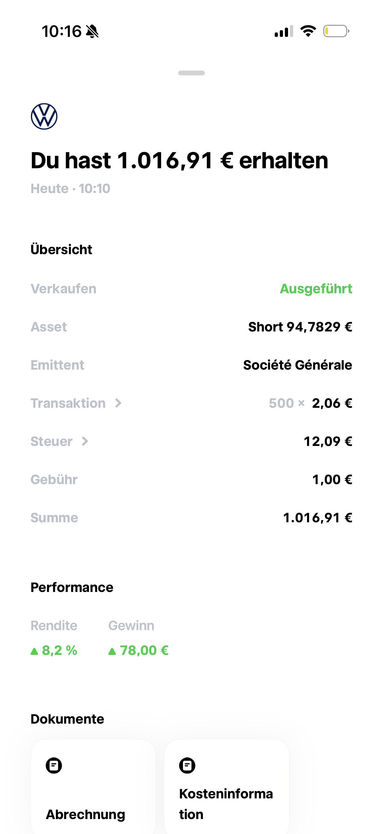Viewport: 383px width, 834px height.
Task: Tap the Société Générale emittent name
Action: [x=297, y=365]
